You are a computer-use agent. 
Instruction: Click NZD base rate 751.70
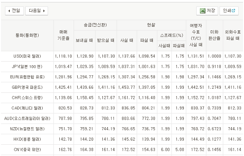click(x=65, y=129)
